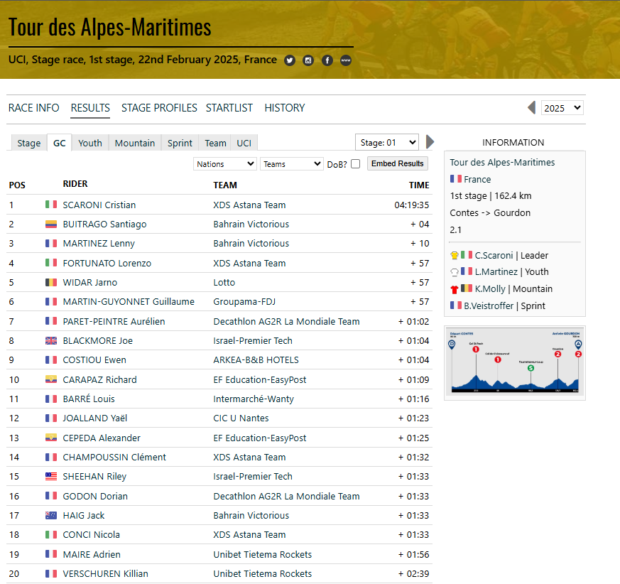Switch to the Youth classification tab
Viewport: 620px width, 584px height.
click(90, 143)
